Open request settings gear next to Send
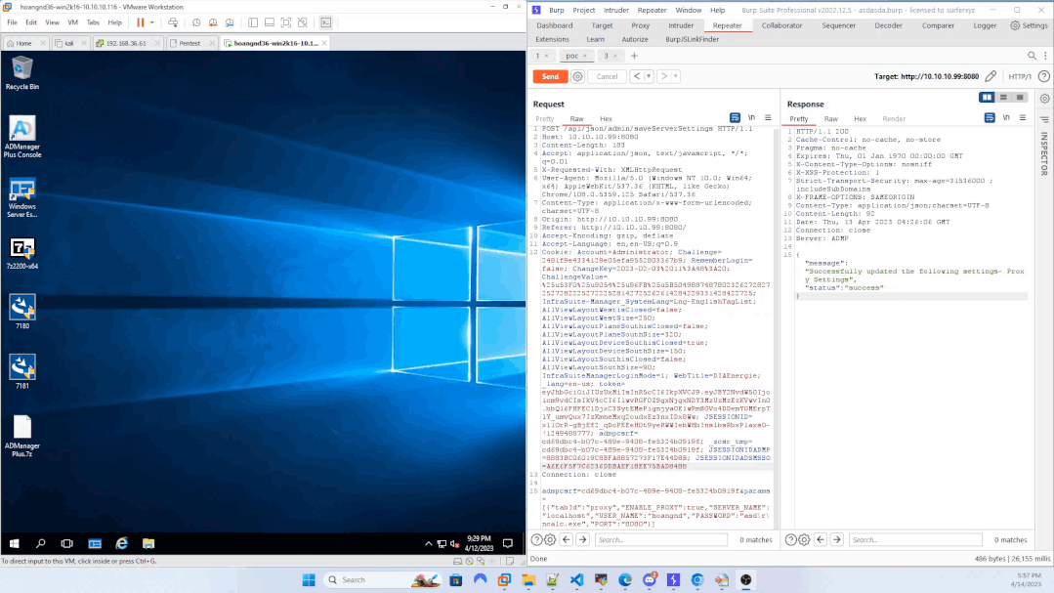1054x593 pixels. pos(577,76)
